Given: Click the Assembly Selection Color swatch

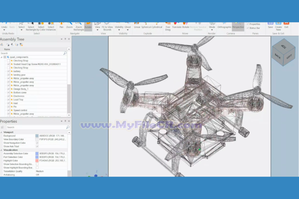Looking at the screenshot, I should pos(37,153).
